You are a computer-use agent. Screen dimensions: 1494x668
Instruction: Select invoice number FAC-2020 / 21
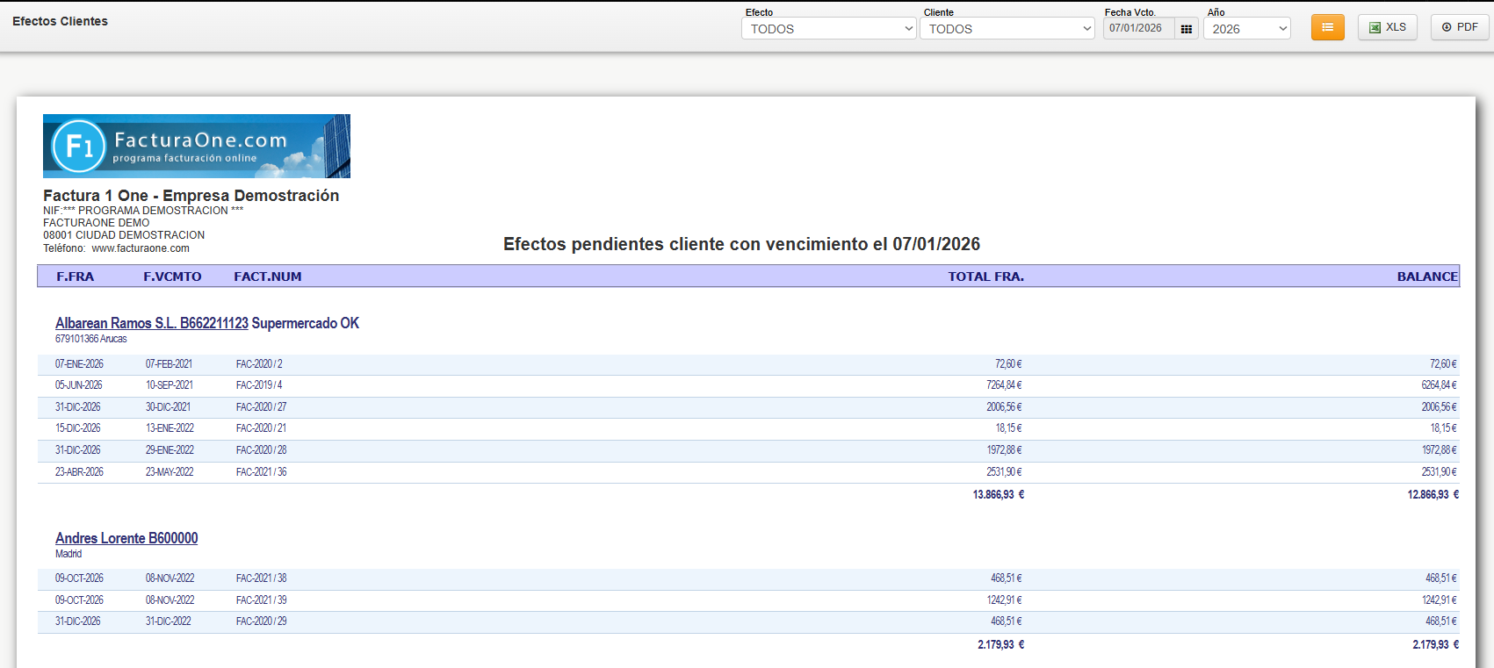[x=261, y=428]
